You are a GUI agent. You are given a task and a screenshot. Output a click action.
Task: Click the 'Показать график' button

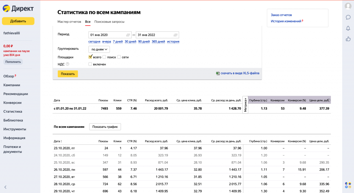pos(105,127)
